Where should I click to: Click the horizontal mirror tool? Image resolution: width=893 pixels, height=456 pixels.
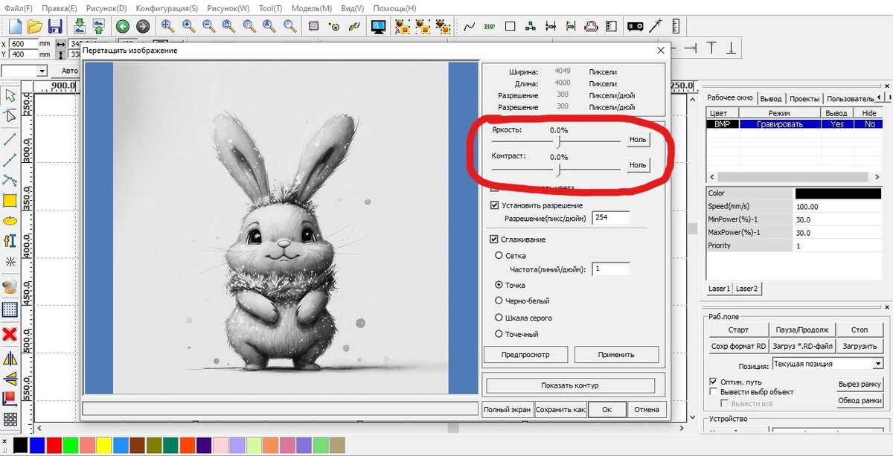click(10, 359)
